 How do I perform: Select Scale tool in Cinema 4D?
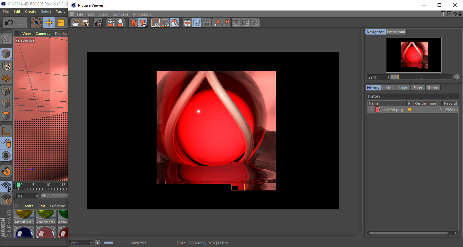point(61,23)
